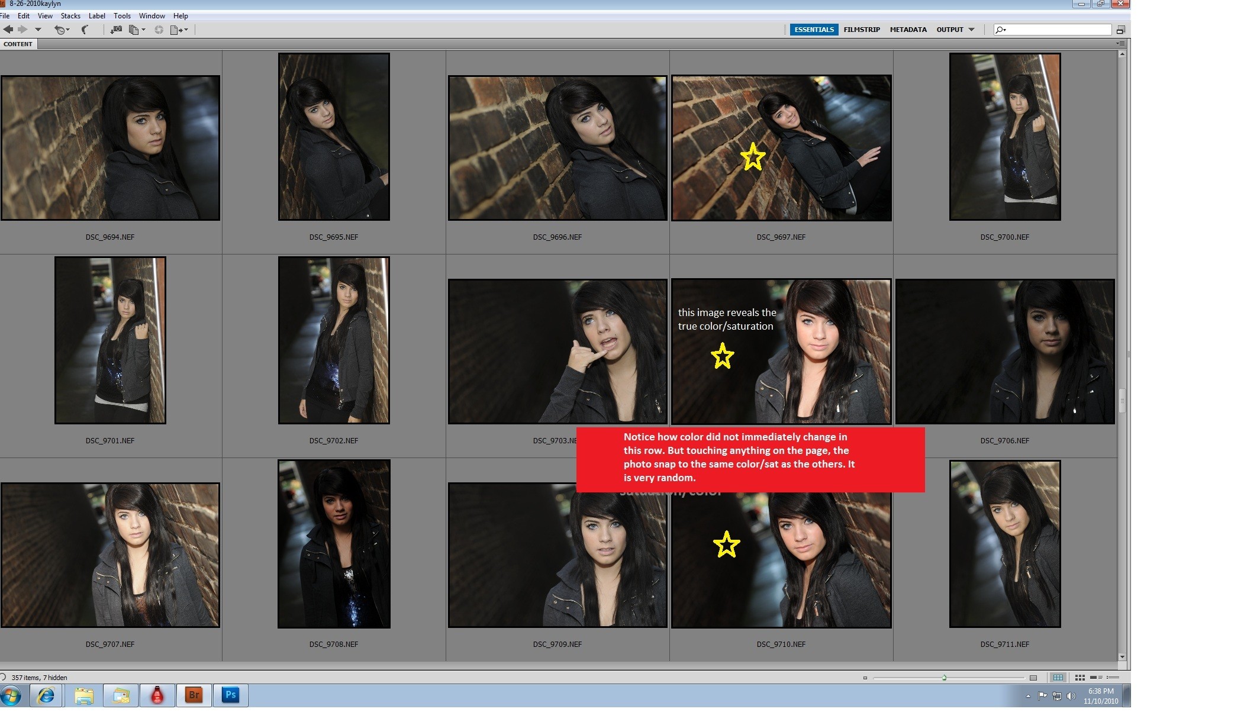This screenshot has height=712, width=1260.
Task: Open the File menu
Action: [5, 16]
